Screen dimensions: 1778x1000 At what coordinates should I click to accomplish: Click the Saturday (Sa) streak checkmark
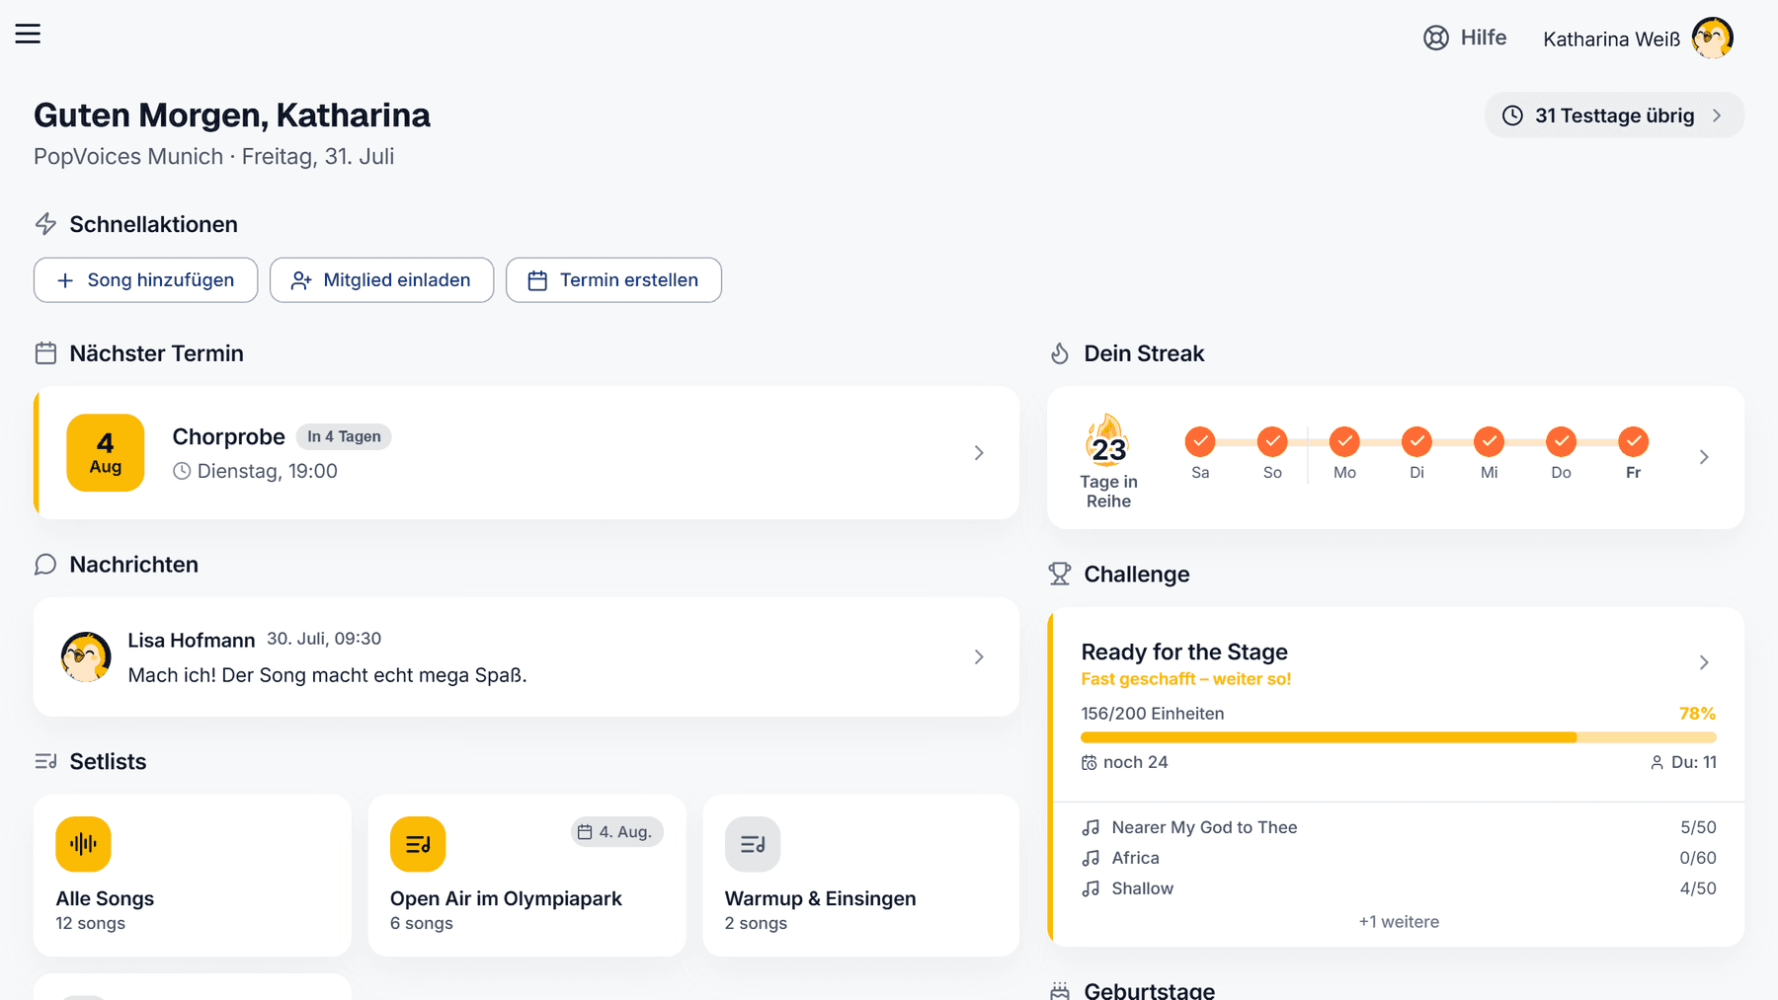(1200, 441)
